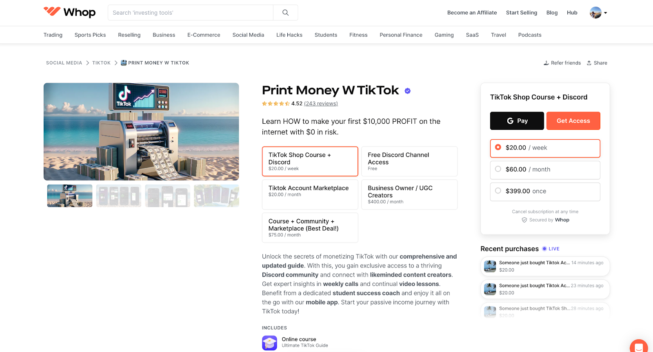
Task: Select the fourth gallery thumbnail
Action: click(x=217, y=196)
